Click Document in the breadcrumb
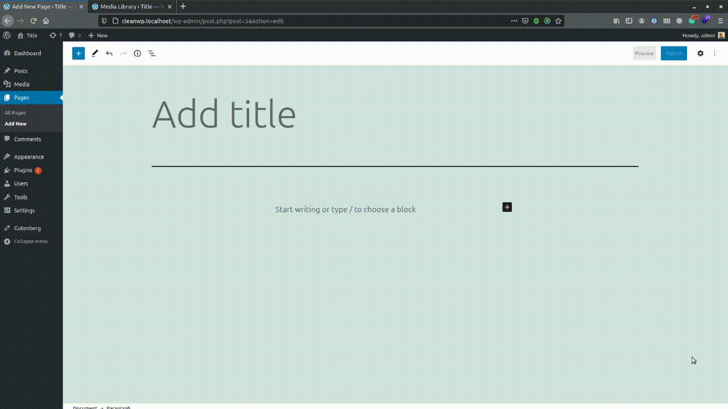The image size is (728, 409). pyautogui.click(x=85, y=407)
